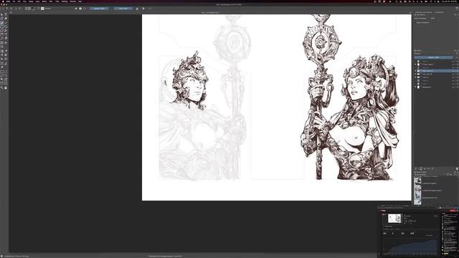Select the Transform tool

pos(2,43)
